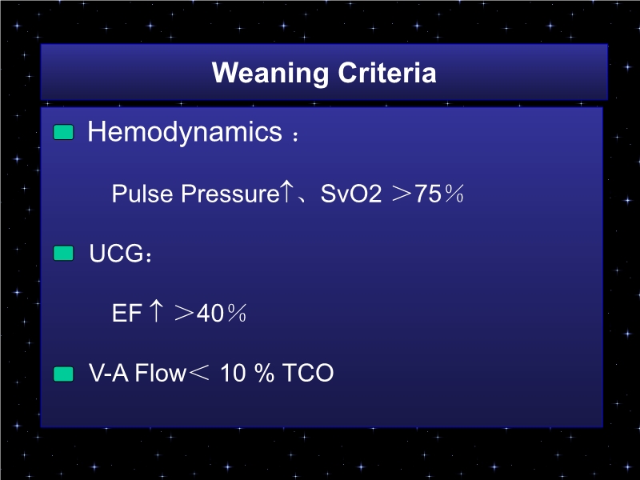The height and width of the screenshot is (480, 640).
Task: Select the Hemodynamics heading text
Action: pyautogui.click(x=184, y=132)
